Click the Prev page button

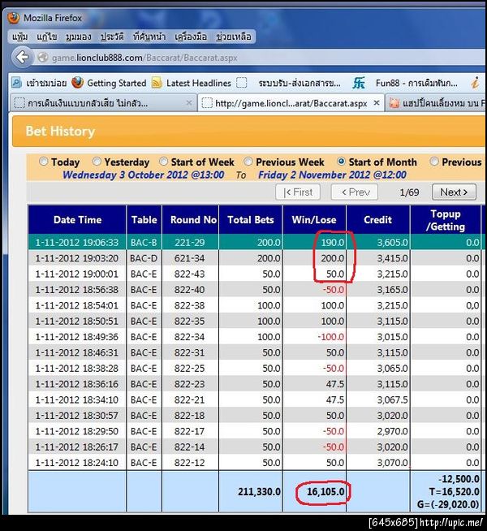point(355,192)
